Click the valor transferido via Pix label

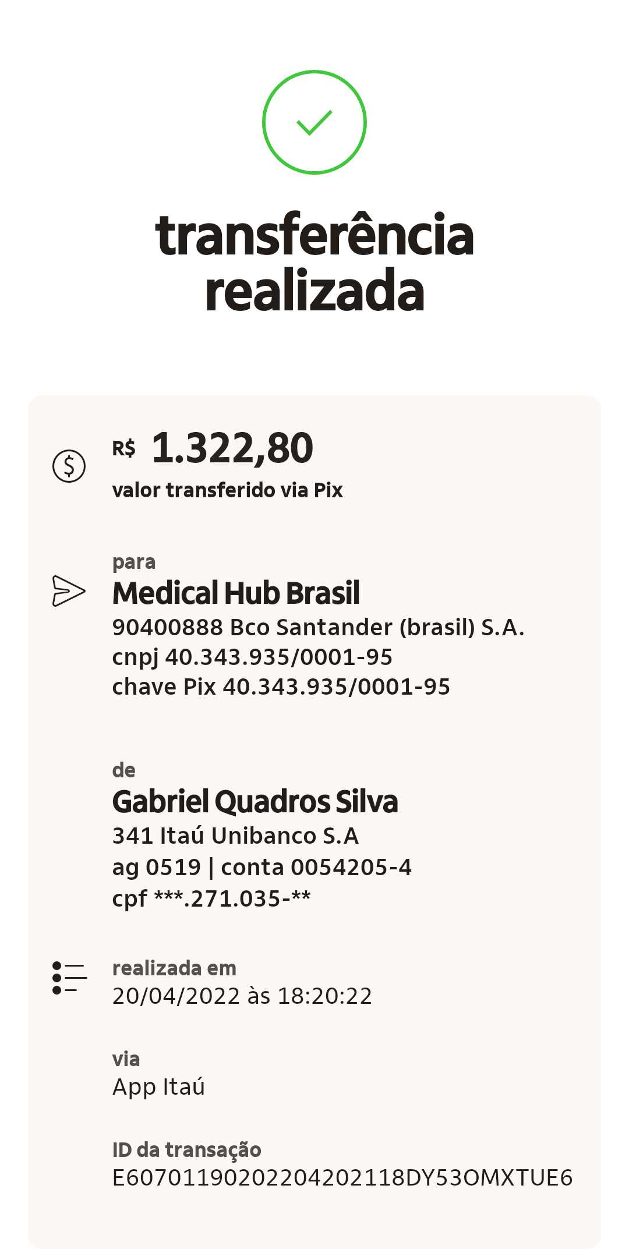pyautogui.click(x=227, y=490)
